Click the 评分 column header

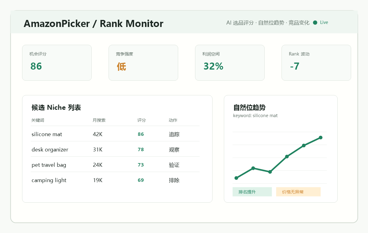coord(142,120)
